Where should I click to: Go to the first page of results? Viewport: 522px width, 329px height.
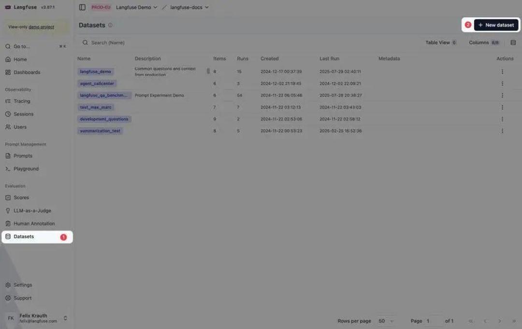(470, 321)
